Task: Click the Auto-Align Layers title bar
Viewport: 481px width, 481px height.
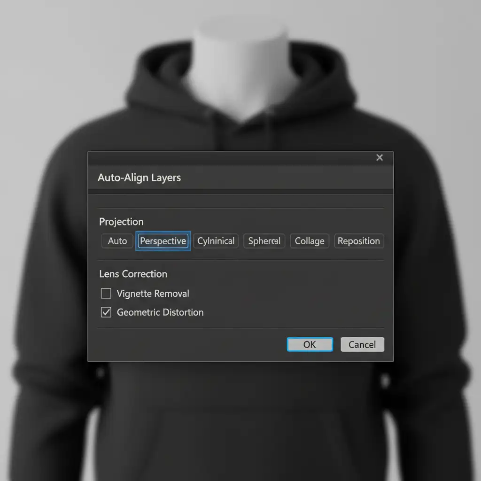Action: [x=235, y=178]
